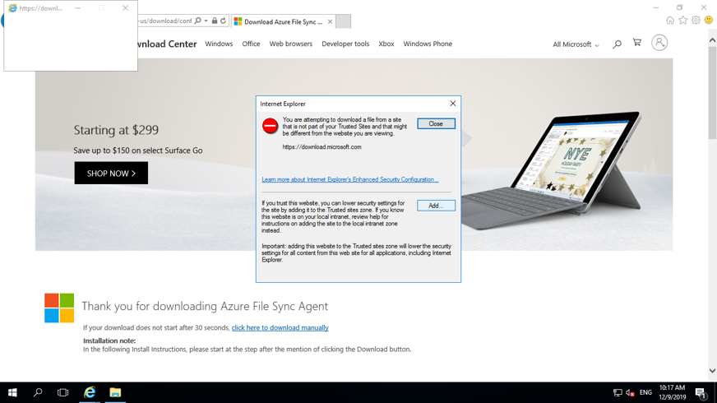The height and width of the screenshot is (403, 717).
Task: Click the taskbar search icon
Action: 38,392
